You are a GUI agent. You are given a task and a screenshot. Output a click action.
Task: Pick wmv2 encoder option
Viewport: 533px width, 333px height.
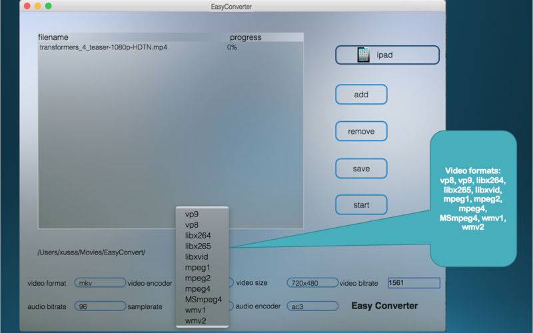(195, 321)
